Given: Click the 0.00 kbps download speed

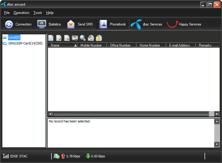Looking at the screenshot, I should point(98,156).
